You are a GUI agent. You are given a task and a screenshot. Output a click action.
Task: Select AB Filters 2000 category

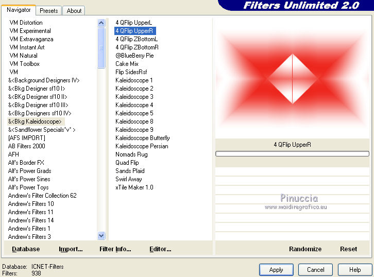(26, 146)
